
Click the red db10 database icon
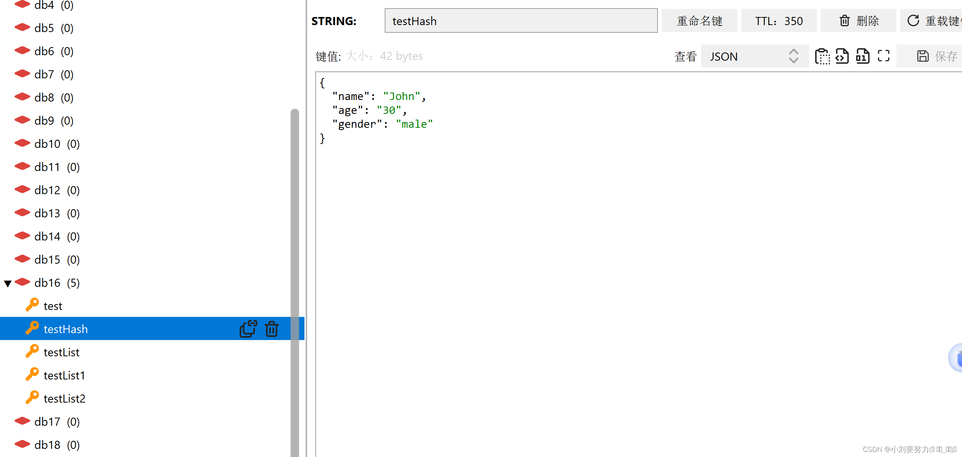click(x=22, y=144)
